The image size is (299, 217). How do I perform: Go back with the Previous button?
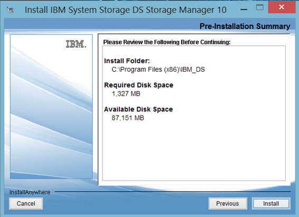(228, 203)
